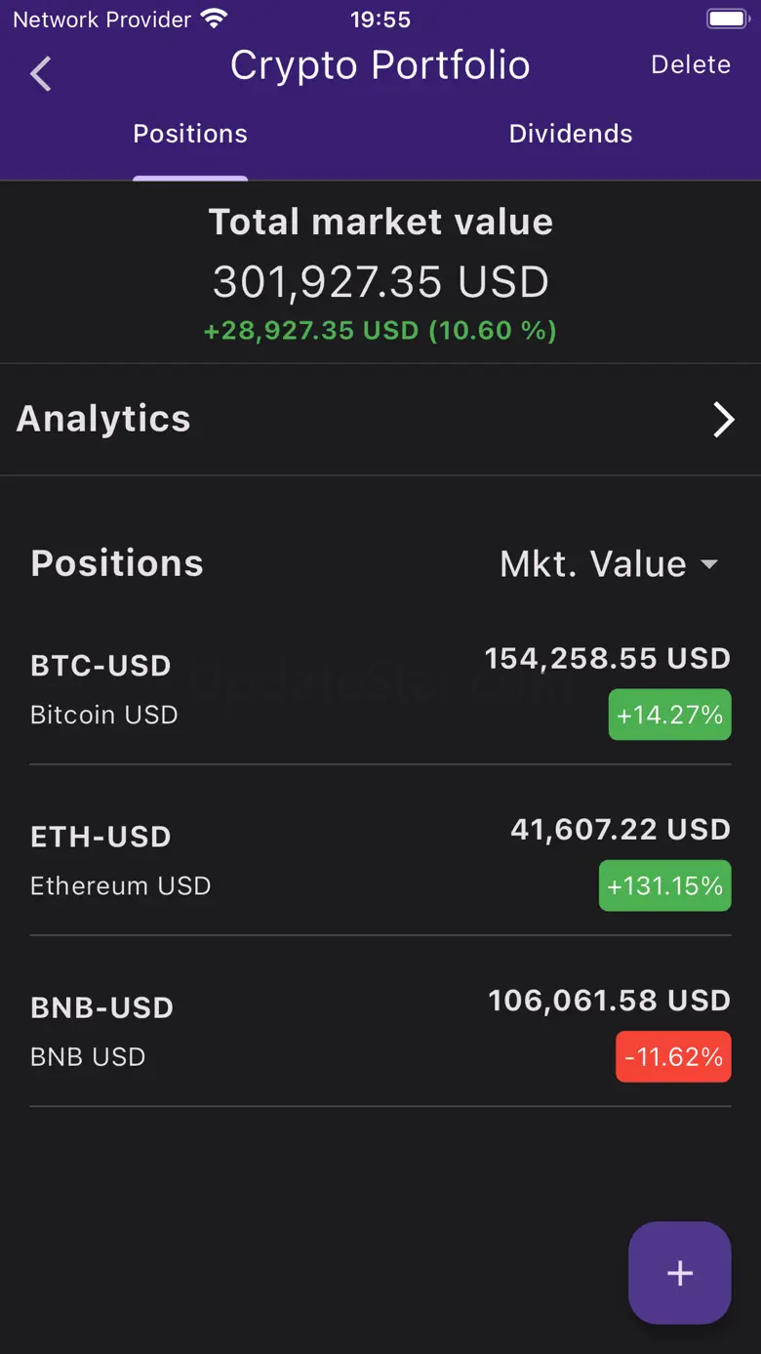
Task: Open the Mkt. Value sort dropdown
Action: [593, 564]
